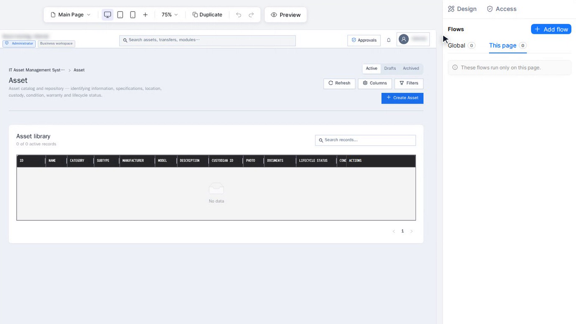Switch to mobile phone viewport icon
This screenshot has height=324, width=576.
133,15
